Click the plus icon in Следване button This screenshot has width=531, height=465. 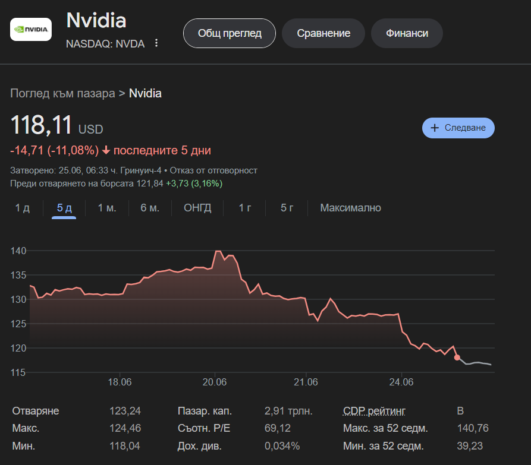(x=435, y=128)
